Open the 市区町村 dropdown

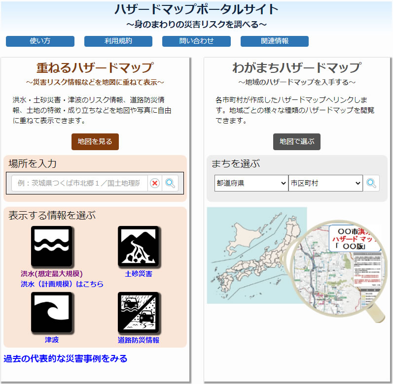click(325, 183)
